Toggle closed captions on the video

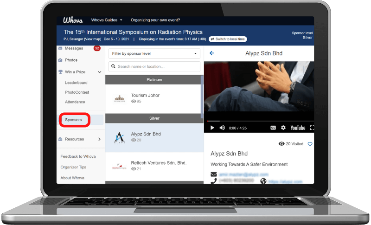tap(273, 128)
